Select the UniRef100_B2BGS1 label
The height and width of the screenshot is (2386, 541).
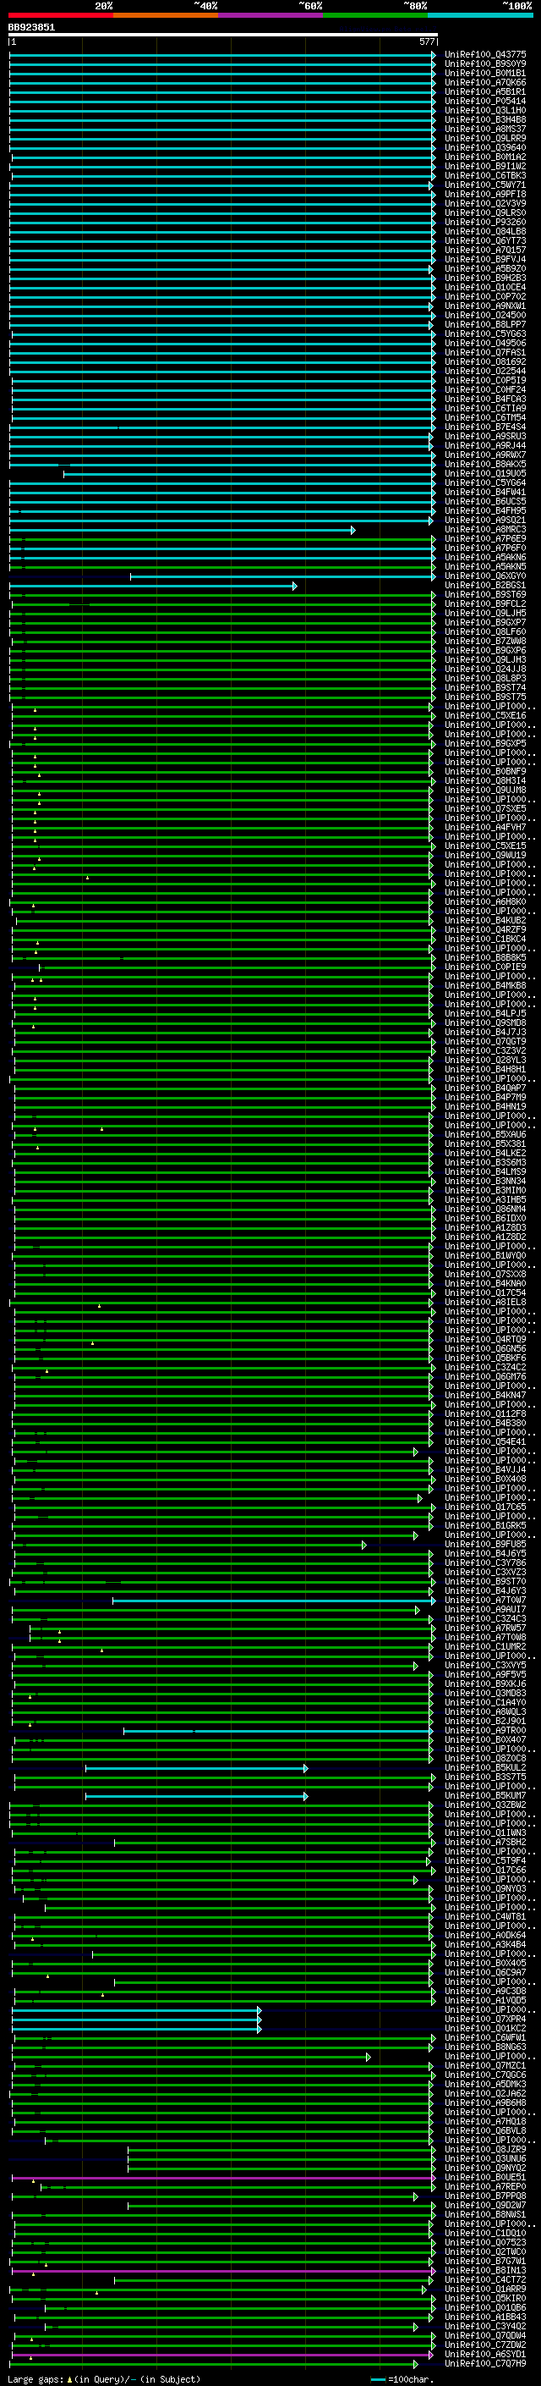484,586
